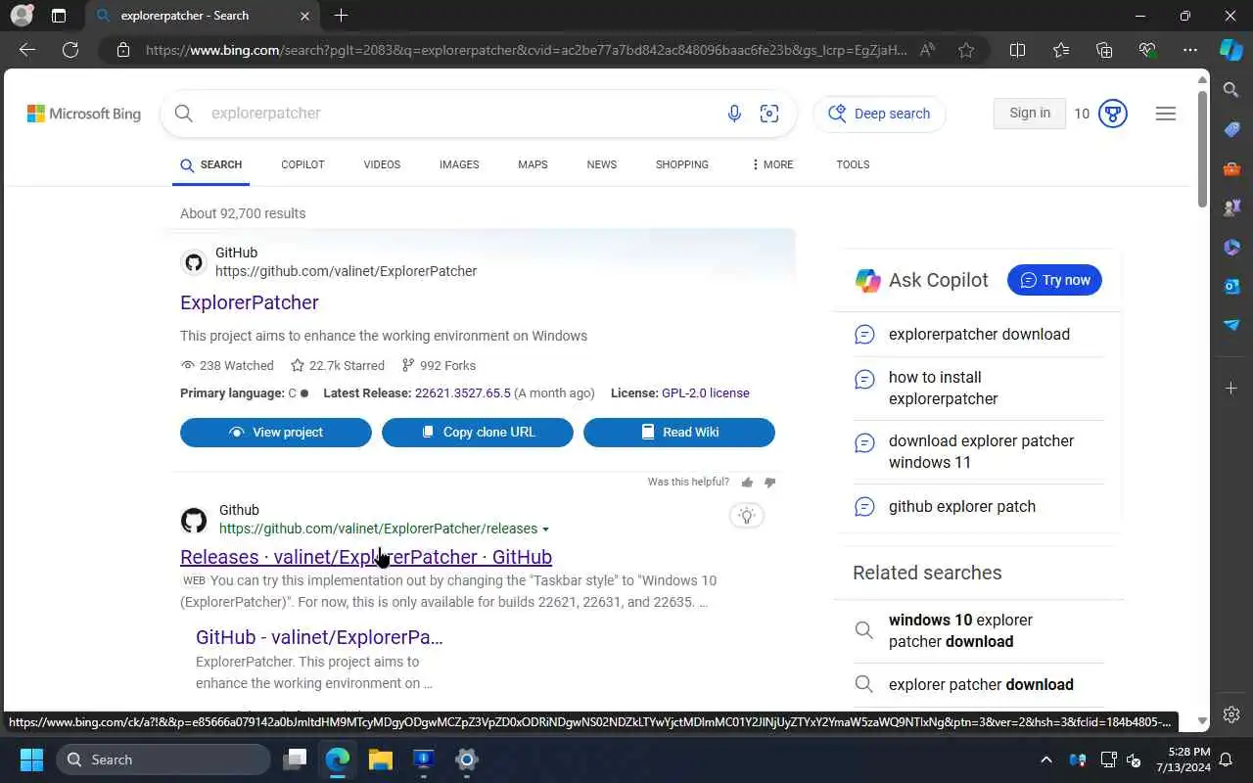Open the browser profile avatar
The height and width of the screenshot is (783, 1253).
pos(21,16)
